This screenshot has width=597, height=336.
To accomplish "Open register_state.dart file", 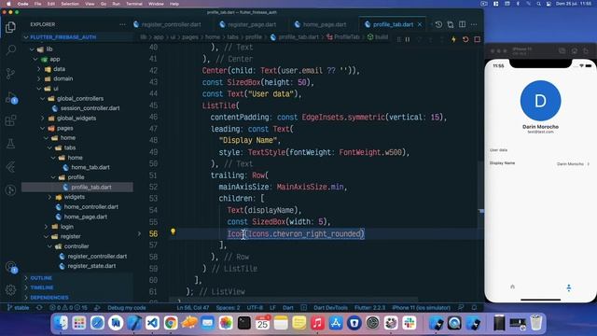I will tap(91, 266).
